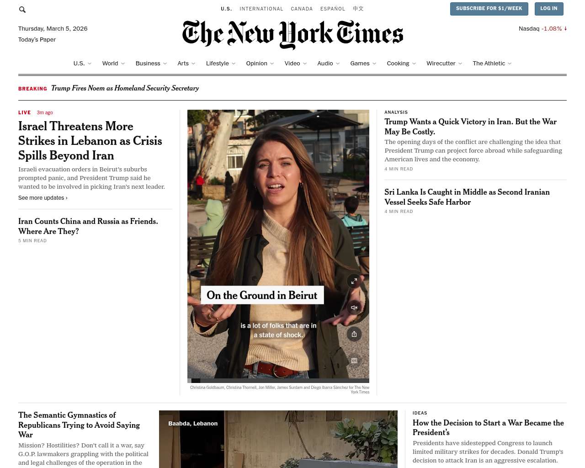Expand video to fullscreen icon

pyautogui.click(x=354, y=281)
